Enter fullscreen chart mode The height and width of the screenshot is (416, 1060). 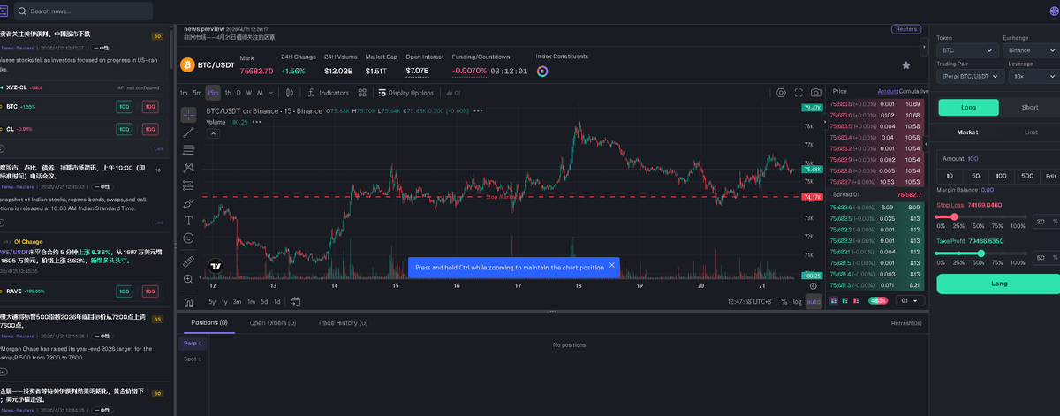(799, 93)
